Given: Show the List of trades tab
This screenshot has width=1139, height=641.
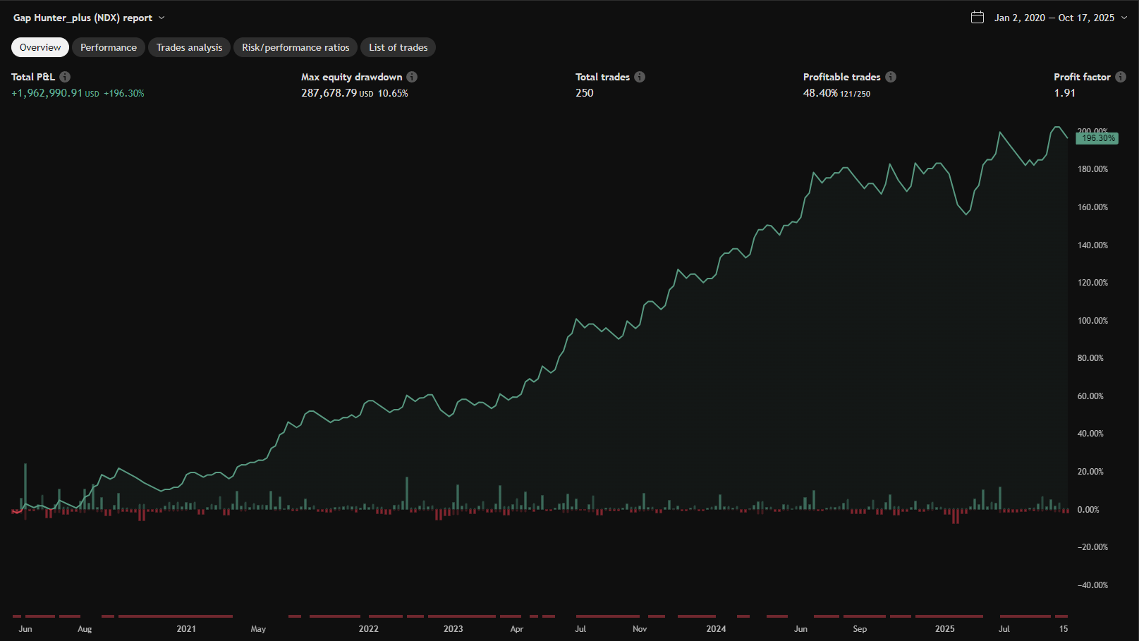Looking at the screenshot, I should (398, 47).
